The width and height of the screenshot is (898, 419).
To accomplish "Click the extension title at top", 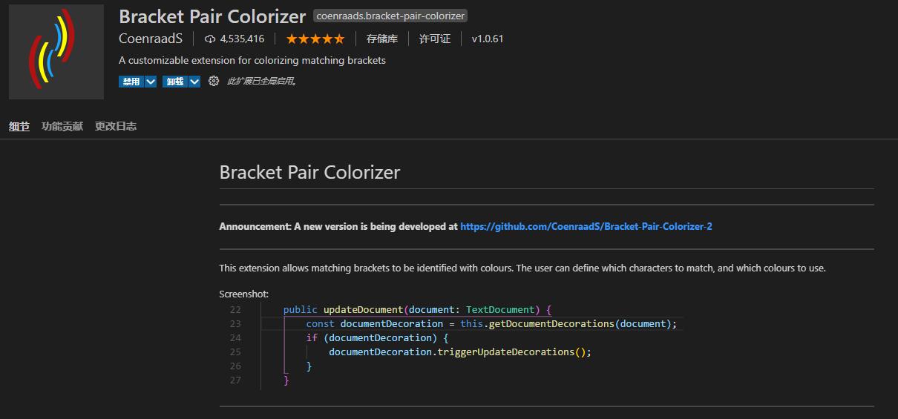I will [x=212, y=16].
